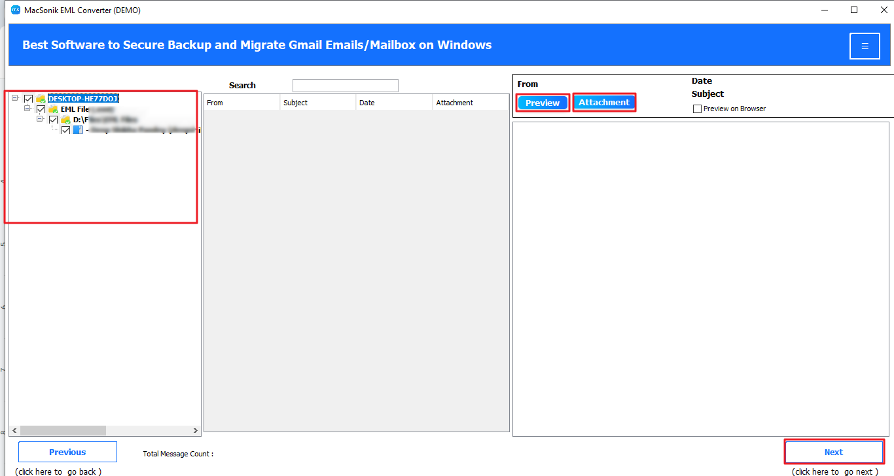This screenshot has height=476, width=894.
Task: Collapse the EML File tree node
Action: coord(27,109)
